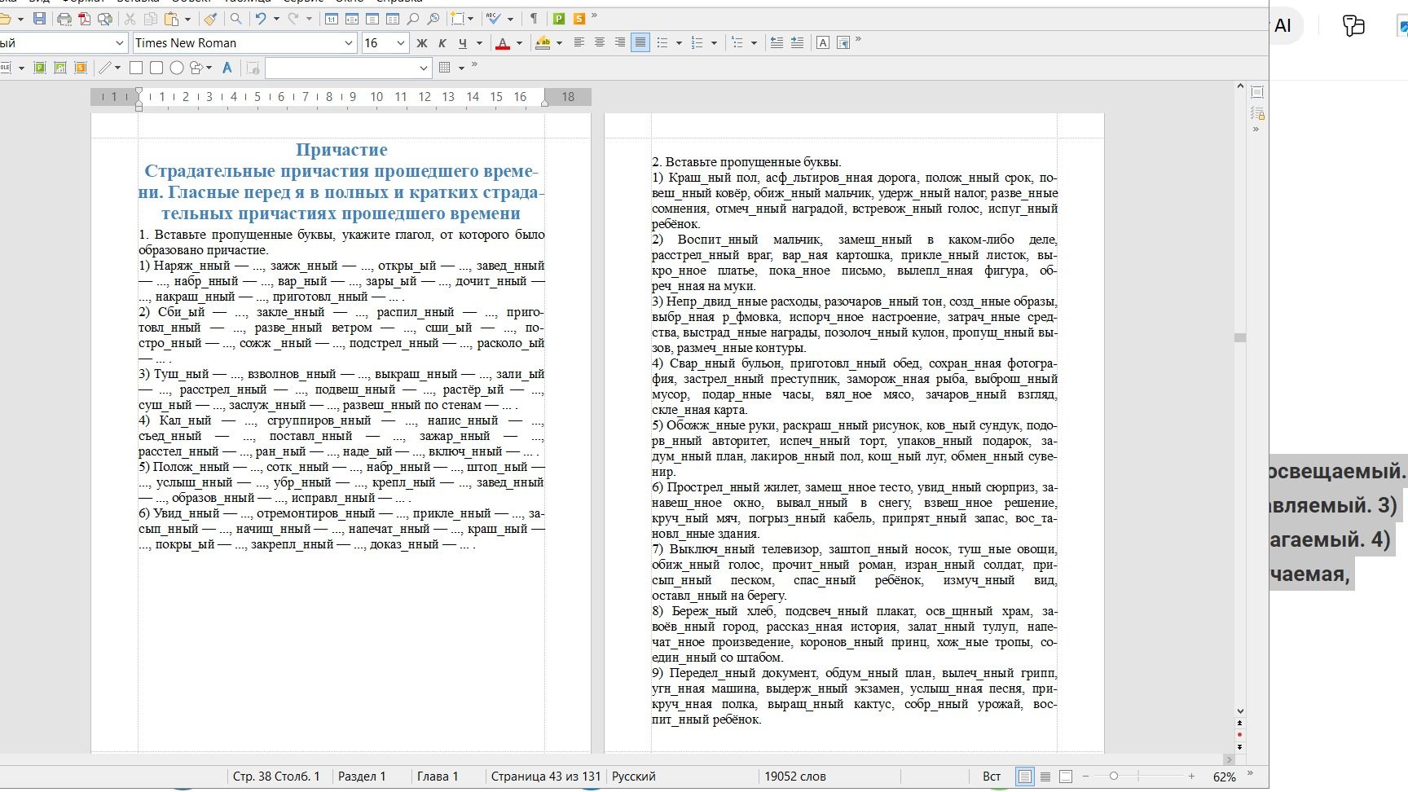The image size is (1408, 792).
Task: Toggle underline formatting (Ч)
Action: [x=462, y=42]
